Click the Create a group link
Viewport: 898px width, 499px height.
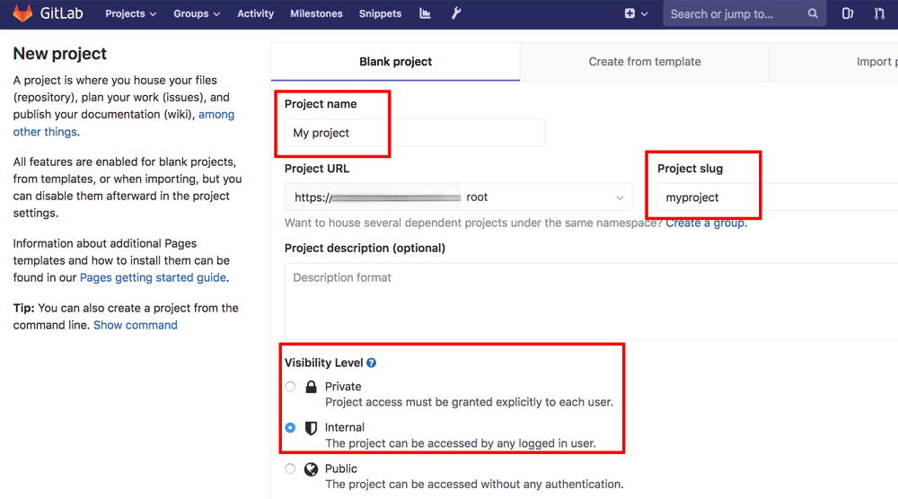(706, 223)
